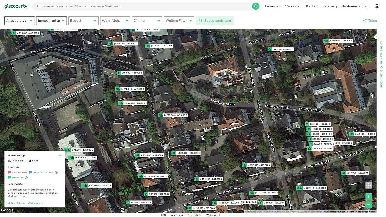Select apartment marker je 214.000 - 398.000 €
The width and height of the screenshot is (386, 217).
pos(133,103)
